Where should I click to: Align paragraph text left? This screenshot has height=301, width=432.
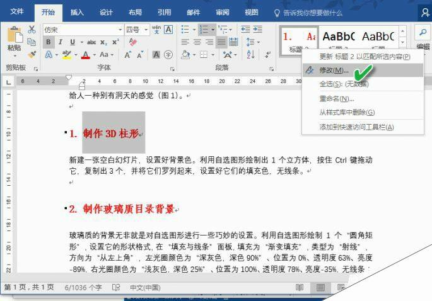click(x=185, y=42)
